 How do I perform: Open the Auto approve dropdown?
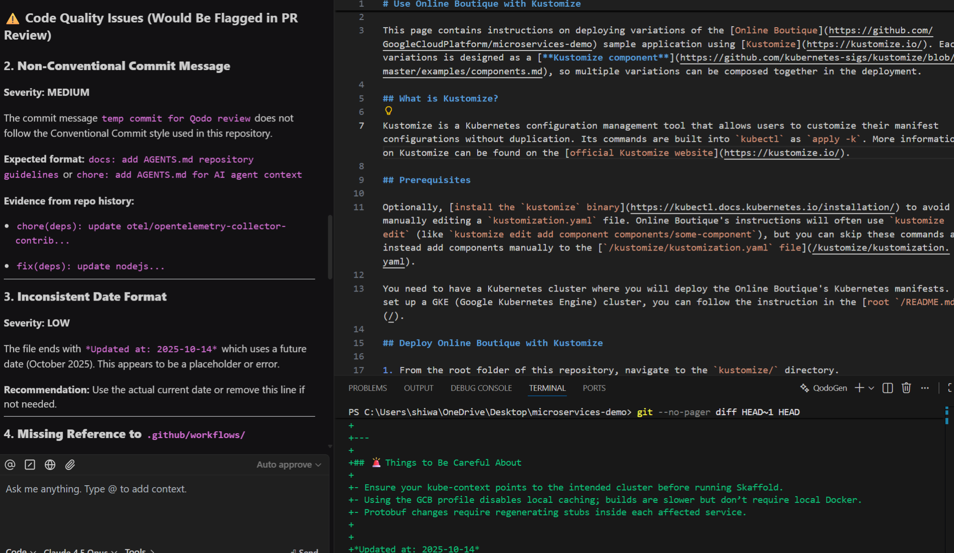(x=289, y=465)
